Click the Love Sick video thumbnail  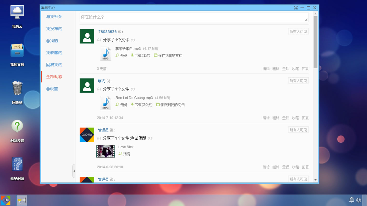(x=106, y=152)
